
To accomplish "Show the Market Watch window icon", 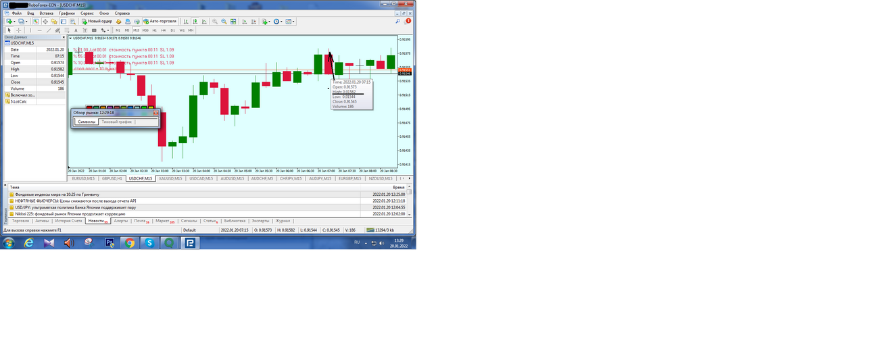I will [36, 21].
